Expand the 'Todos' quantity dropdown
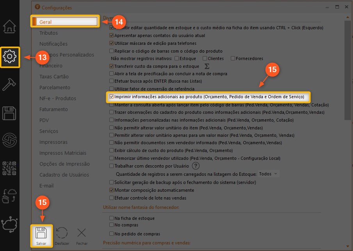353x251 pixels. (x=268, y=174)
